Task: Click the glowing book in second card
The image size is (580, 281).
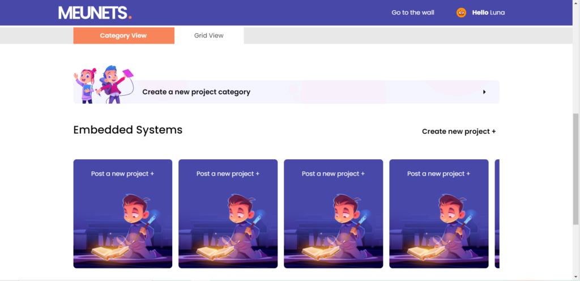Action: (215, 253)
